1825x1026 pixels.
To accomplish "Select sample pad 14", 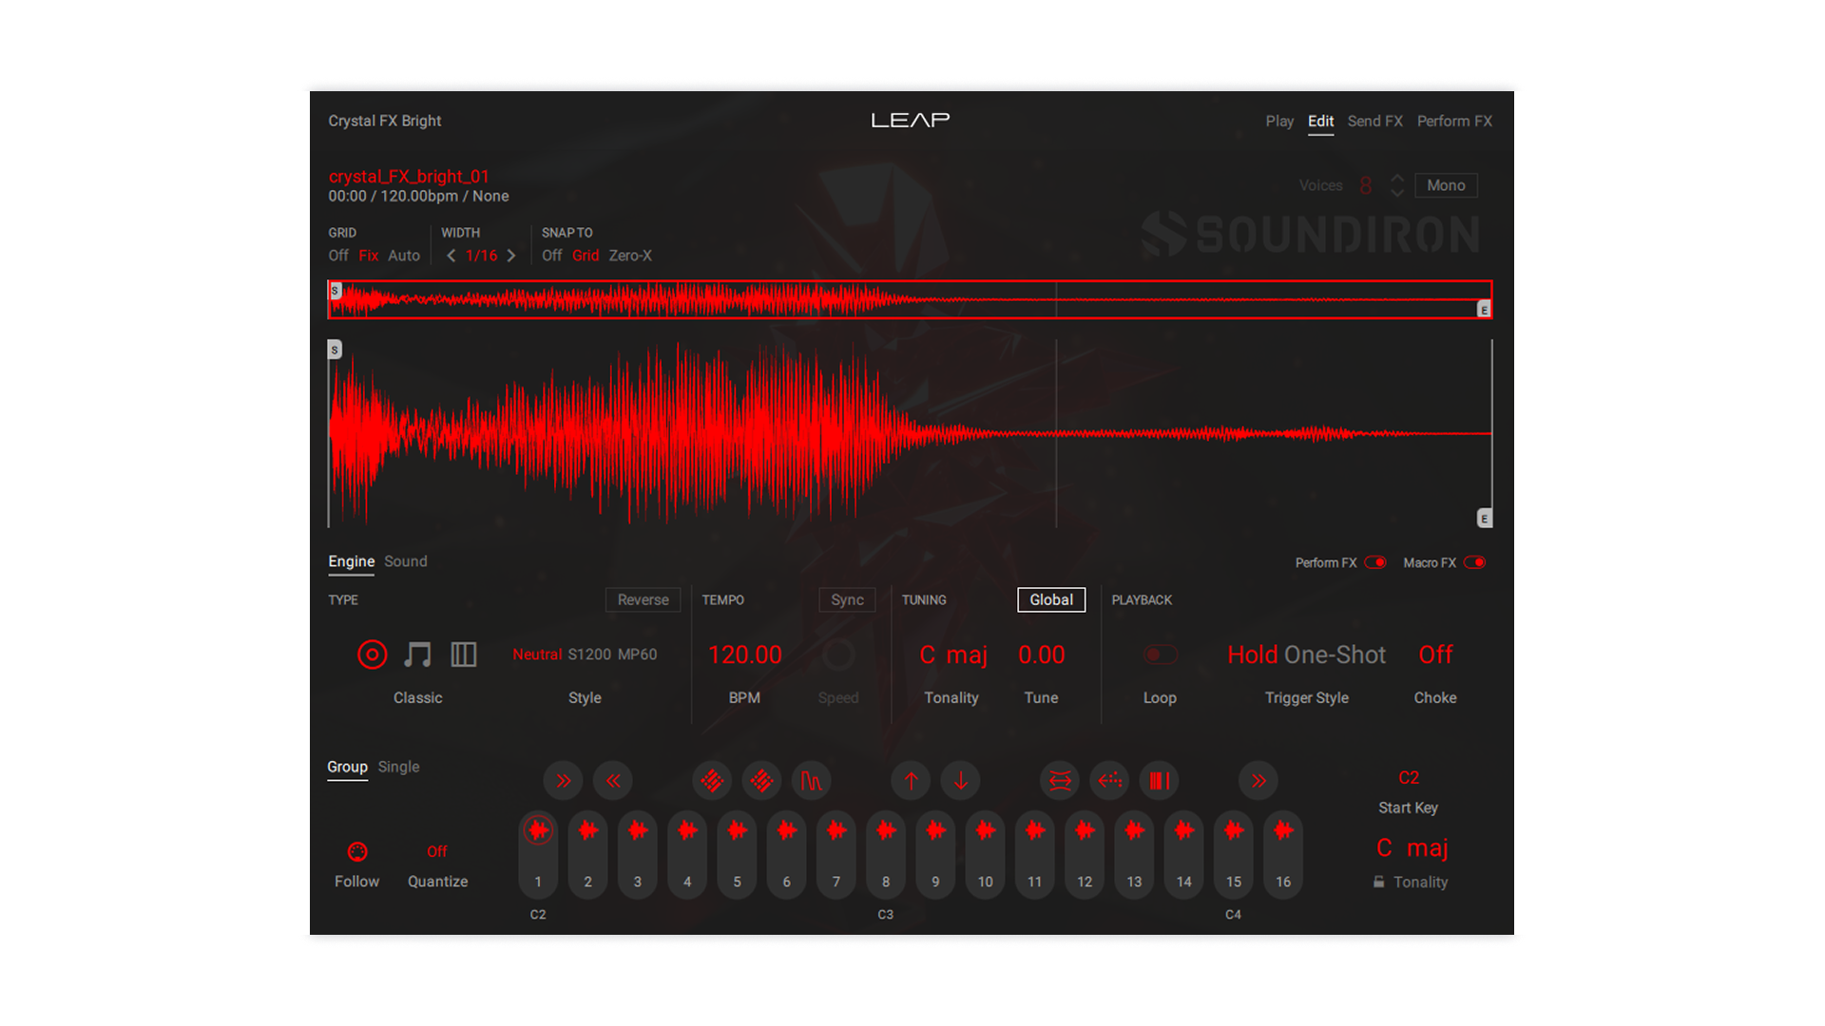I will tap(1183, 855).
